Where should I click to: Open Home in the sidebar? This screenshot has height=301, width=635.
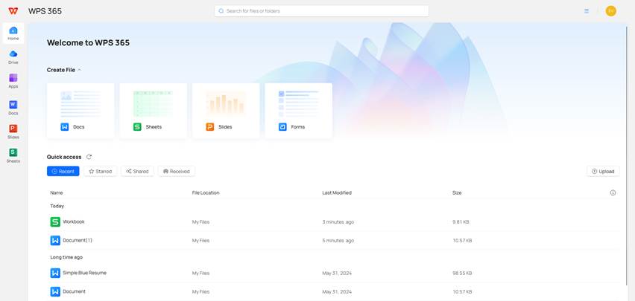pos(13,33)
